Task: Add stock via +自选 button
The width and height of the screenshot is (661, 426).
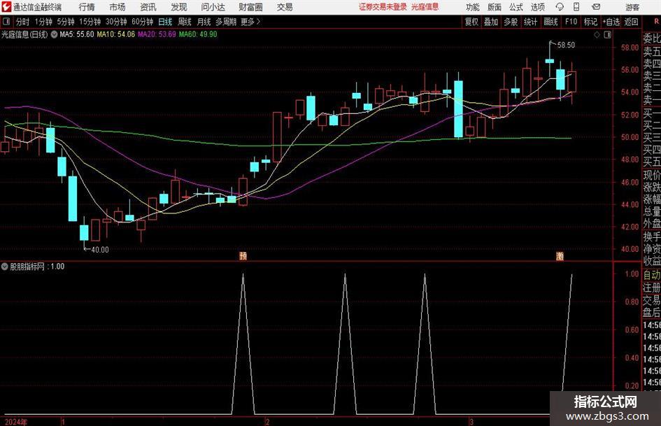Action: point(611,22)
